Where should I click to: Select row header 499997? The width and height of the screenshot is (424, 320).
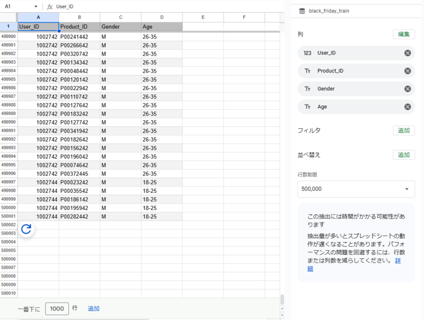(x=8, y=182)
